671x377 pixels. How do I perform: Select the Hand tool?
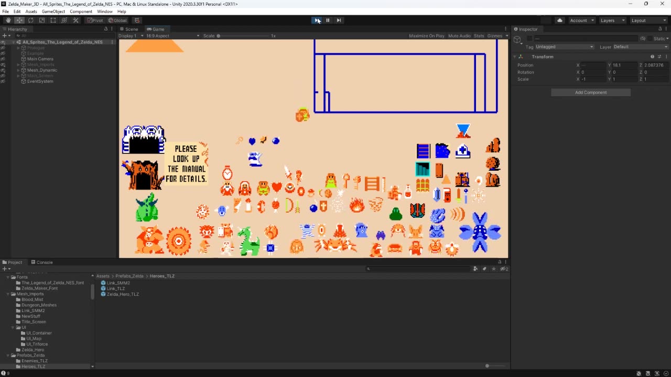pos(8,20)
